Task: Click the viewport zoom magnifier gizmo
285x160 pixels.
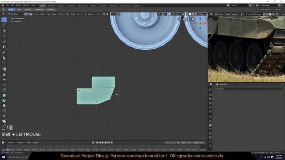Action: click(x=193, y=19)
